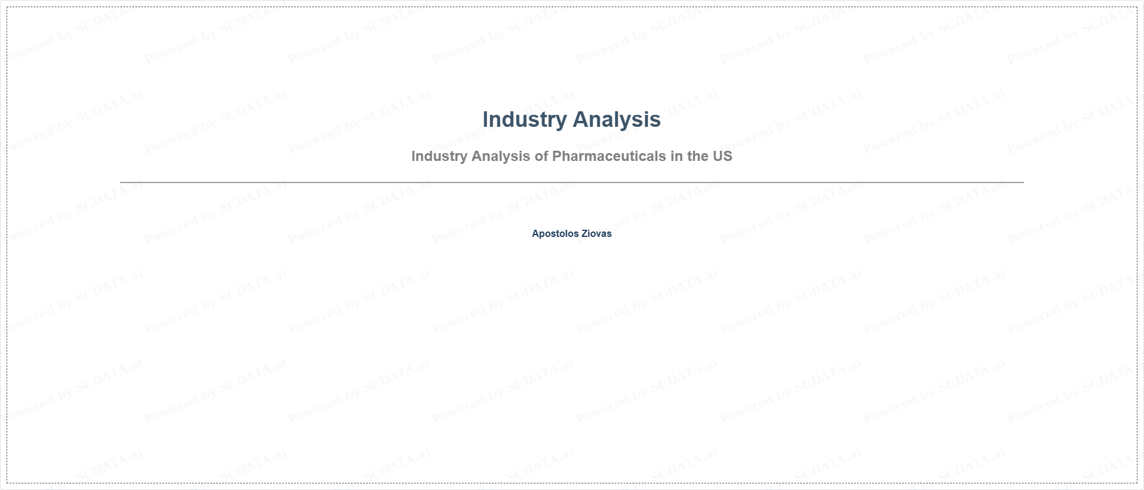
Task: Click the first name "Apostolos"
Action: pyautogui.click(x=555, y=233)
